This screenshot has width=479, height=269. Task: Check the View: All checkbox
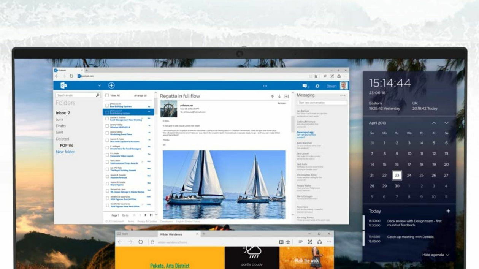(x=107, y=95)
